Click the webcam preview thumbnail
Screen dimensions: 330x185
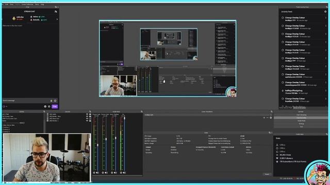tap(47, 158)
